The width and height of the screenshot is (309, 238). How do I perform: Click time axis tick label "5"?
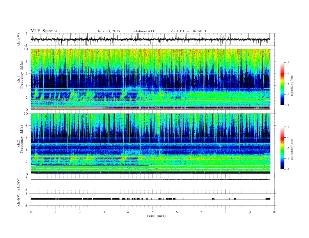(153, 212)
